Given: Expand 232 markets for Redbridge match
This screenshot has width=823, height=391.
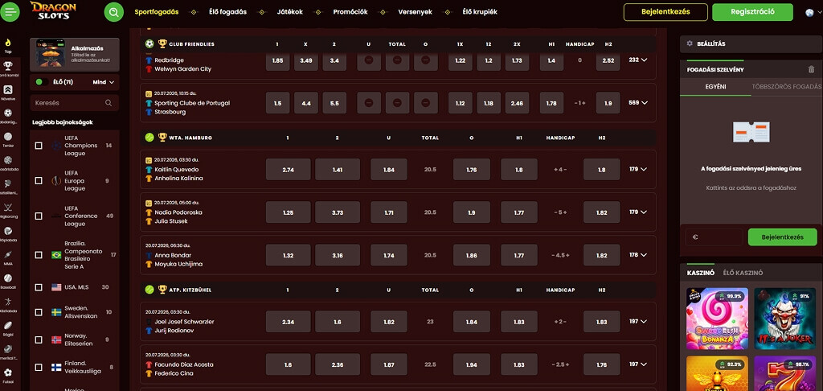Looking at the screenshot, I should pyautogui.click(x=637, y=60).
